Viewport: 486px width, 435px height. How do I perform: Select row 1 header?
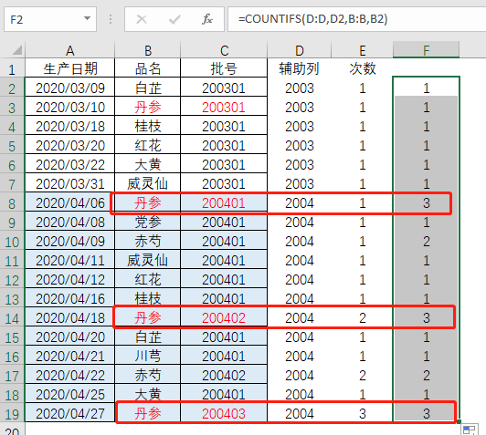(x=12, y=69)
